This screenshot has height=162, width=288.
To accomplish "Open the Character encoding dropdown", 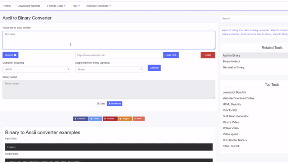I will [36, 69].
